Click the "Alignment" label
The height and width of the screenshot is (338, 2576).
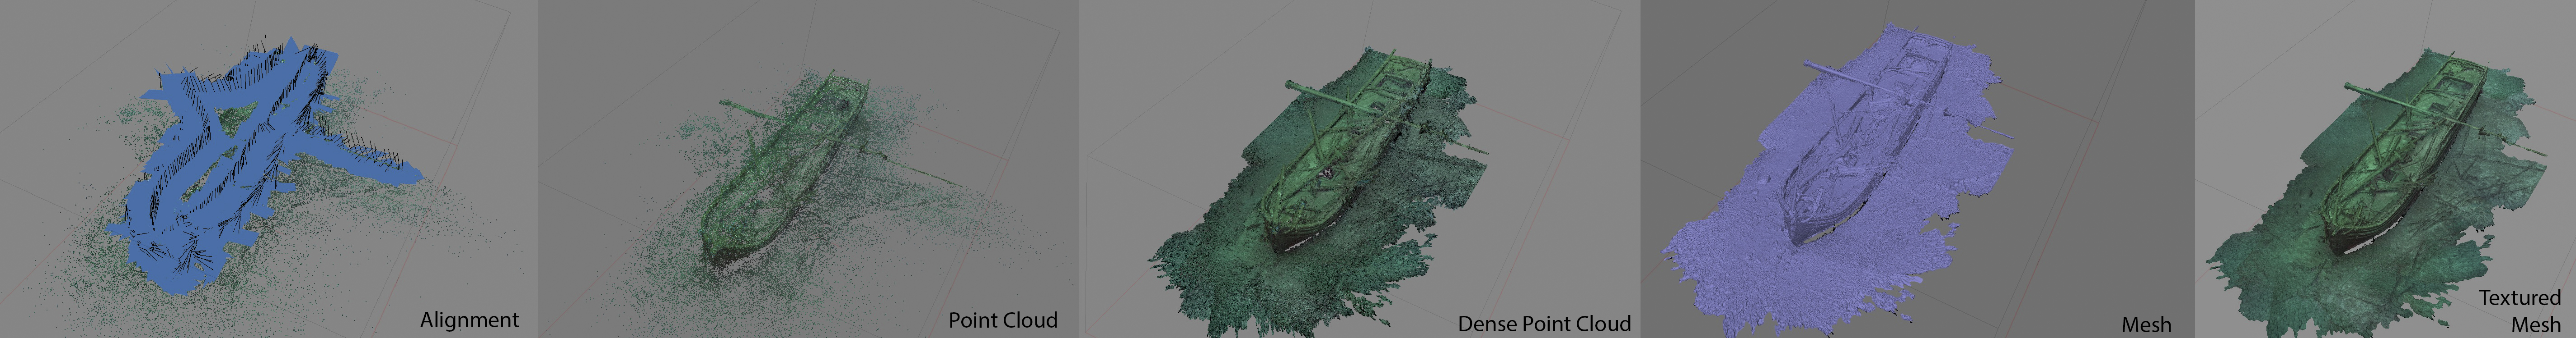coord(469,320)
